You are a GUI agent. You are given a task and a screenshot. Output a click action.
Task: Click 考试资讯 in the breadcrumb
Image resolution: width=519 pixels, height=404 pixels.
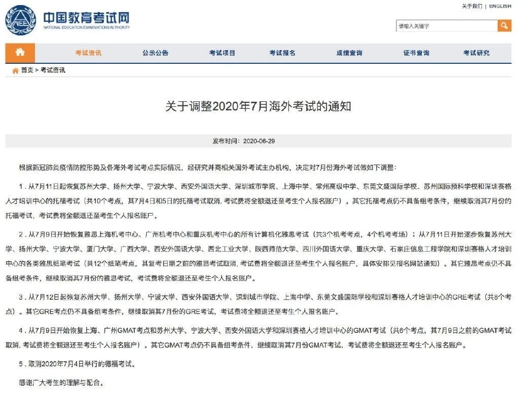pyautogui.click(x=53, y=70)
